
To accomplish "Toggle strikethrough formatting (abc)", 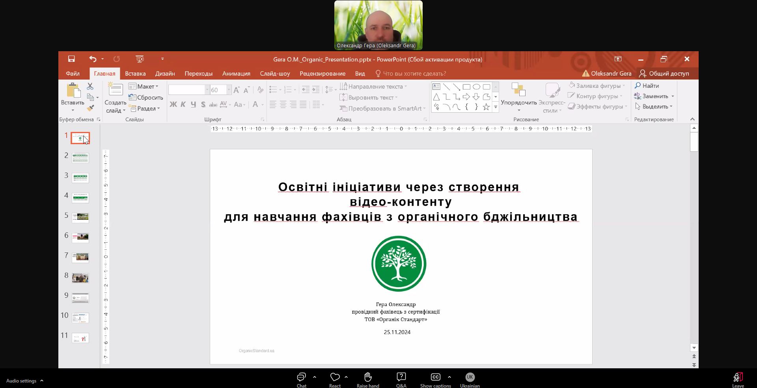I will pos(213,104).
